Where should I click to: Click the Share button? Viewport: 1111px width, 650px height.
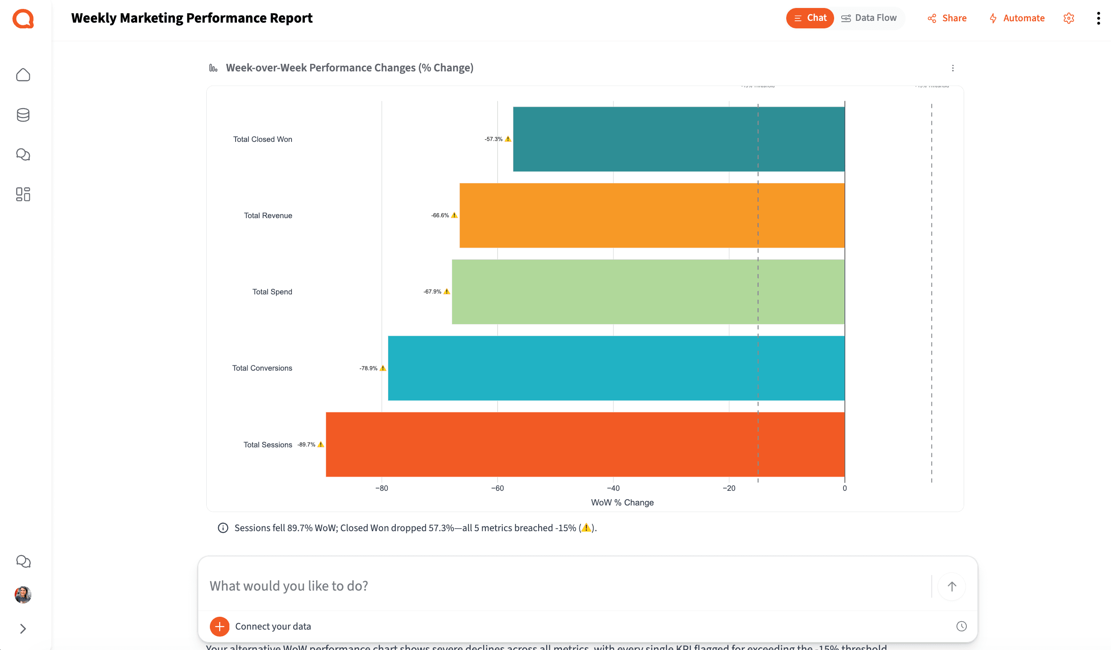pos(947,18)
